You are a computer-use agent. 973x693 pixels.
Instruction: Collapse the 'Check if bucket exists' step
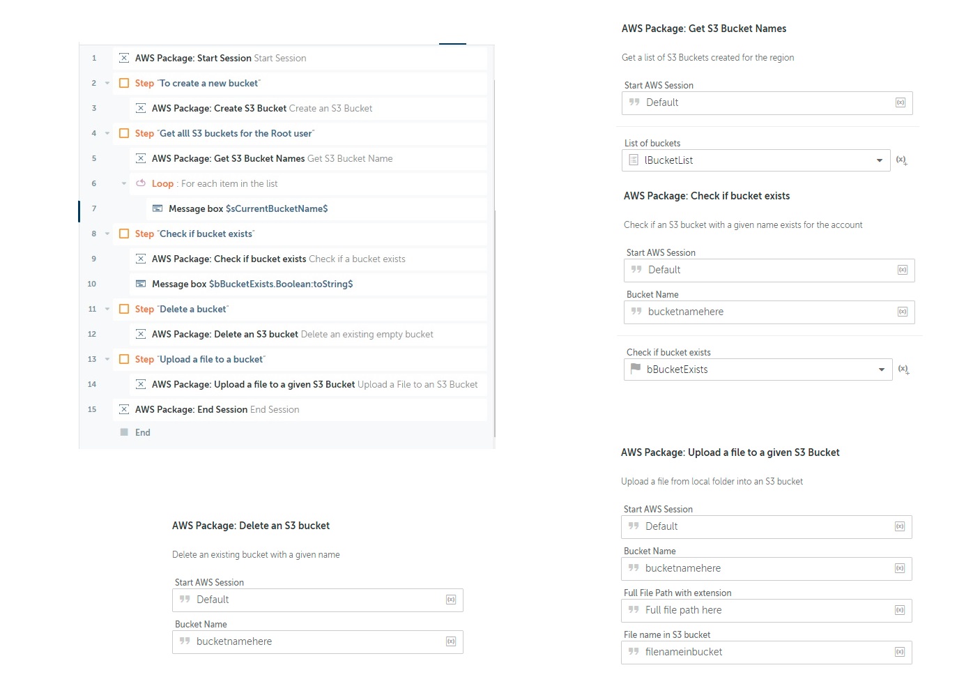107,234
